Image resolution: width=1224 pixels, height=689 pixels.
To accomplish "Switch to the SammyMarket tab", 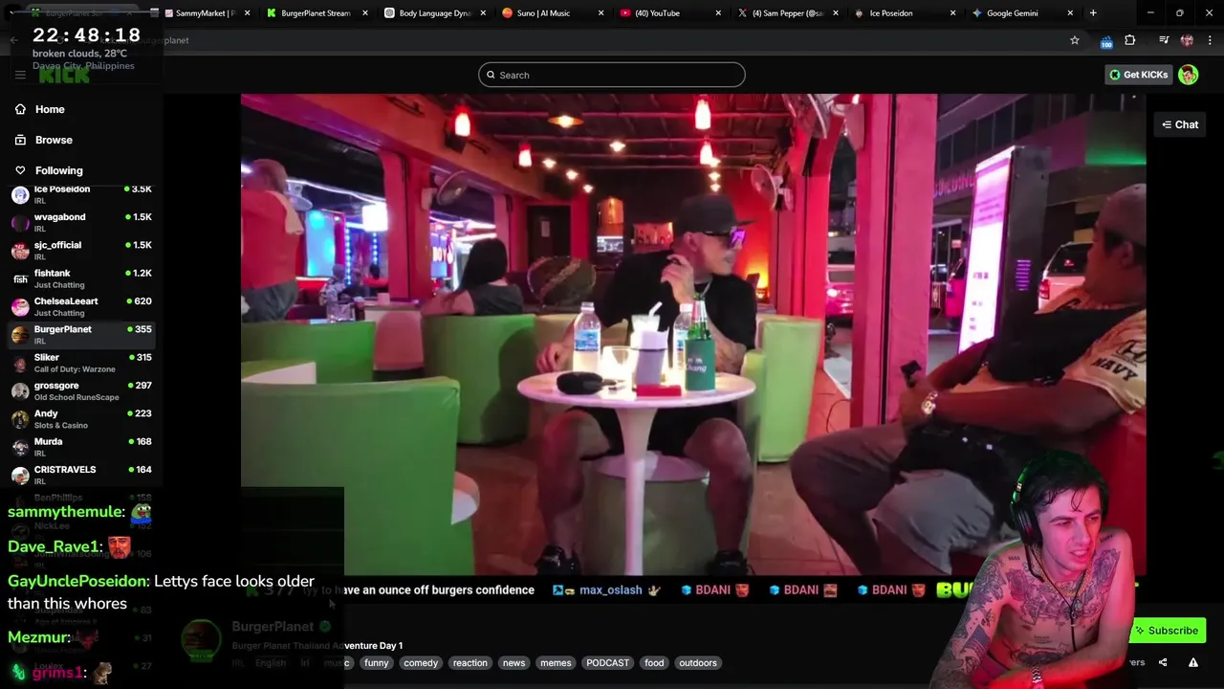I will [205, 13].
